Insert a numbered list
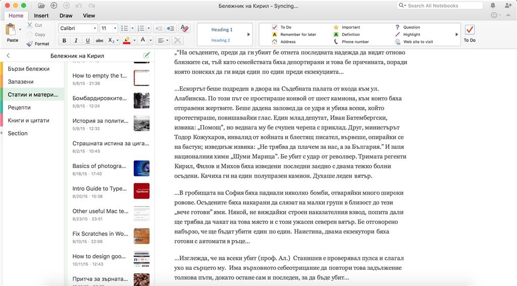Image resolution: width=517 pixels, height=286 pixels. point(141,28)
